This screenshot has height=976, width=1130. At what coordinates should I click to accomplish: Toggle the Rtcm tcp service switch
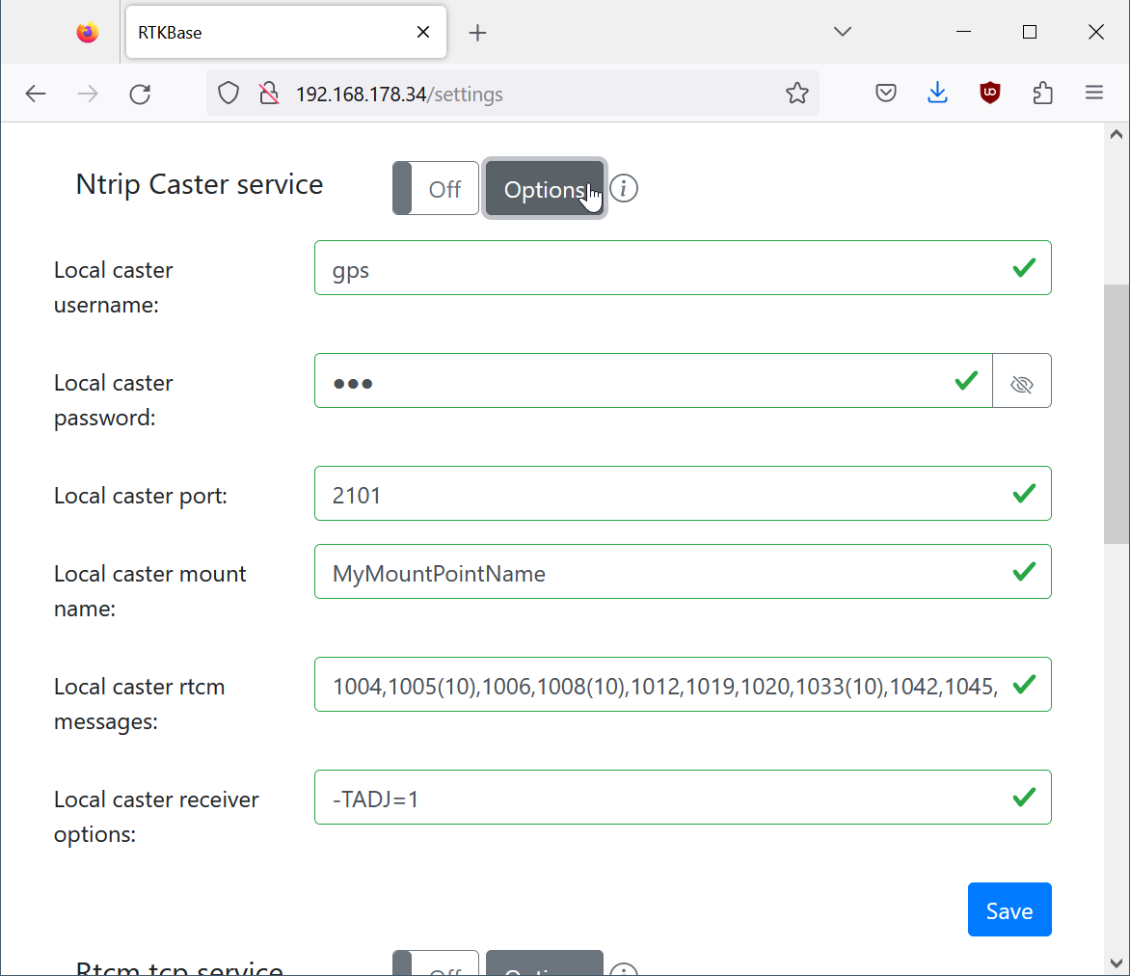(436, 964)
